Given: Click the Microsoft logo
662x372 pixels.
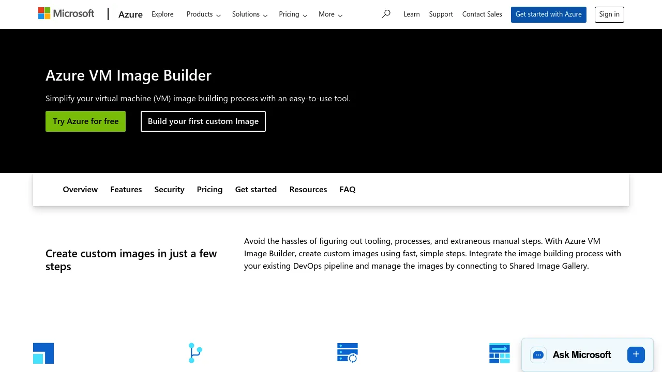Looking at the screenshot, I should [66, 14].
